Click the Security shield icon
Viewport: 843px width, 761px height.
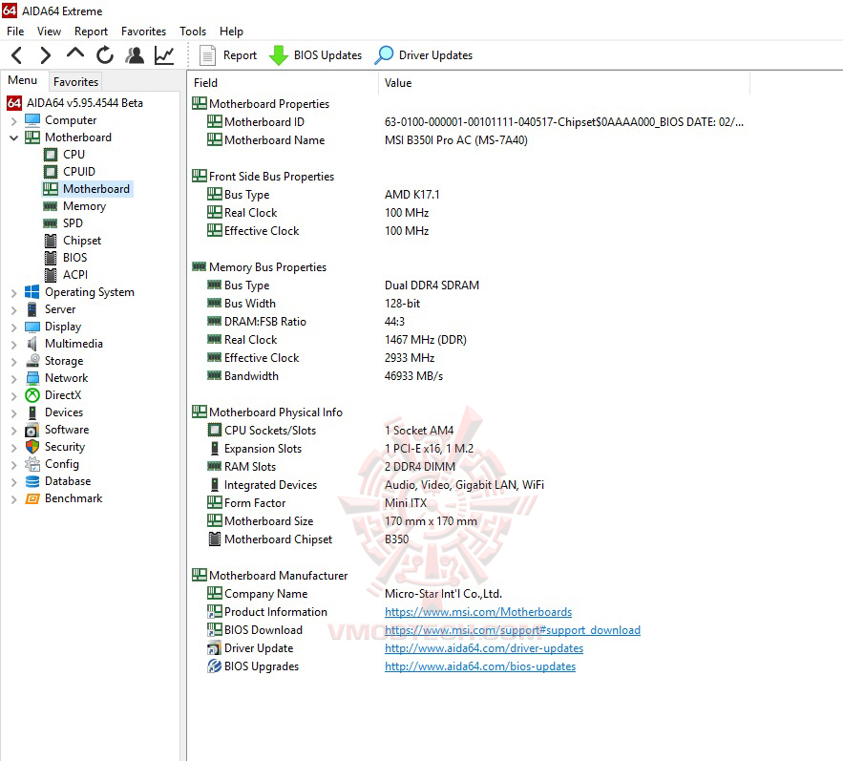[32, 447]
